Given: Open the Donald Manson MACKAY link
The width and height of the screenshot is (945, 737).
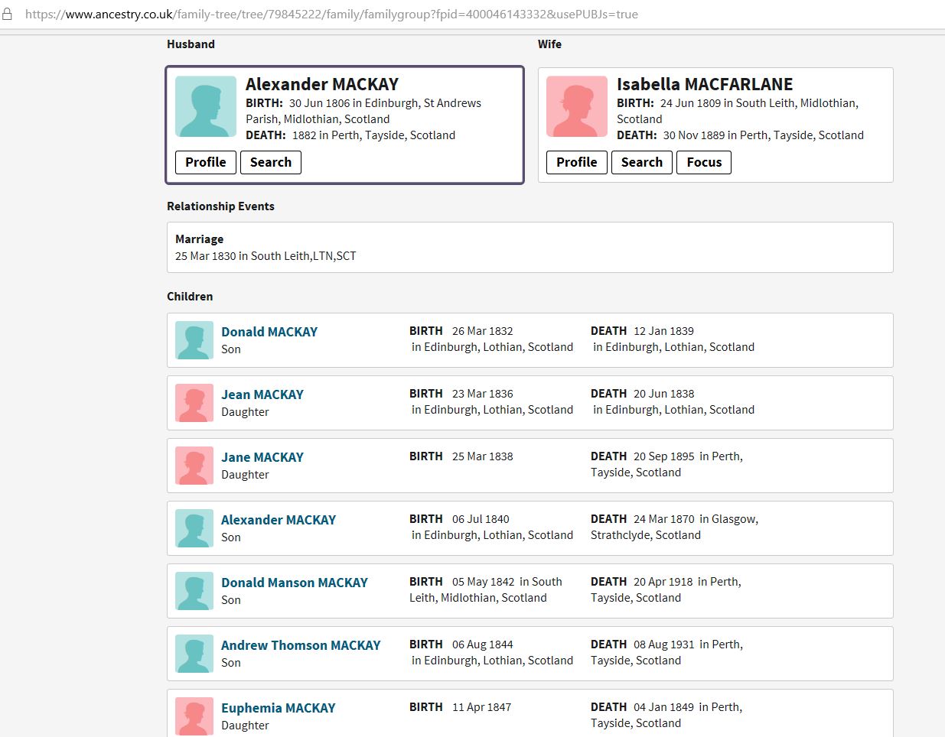Looking at the screenshot, I should 294,583.
